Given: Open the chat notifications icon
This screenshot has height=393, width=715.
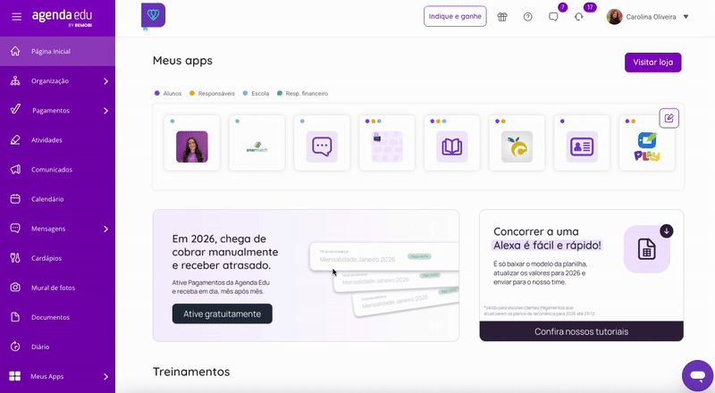Looking at the screenshot, I should point(553,17).
